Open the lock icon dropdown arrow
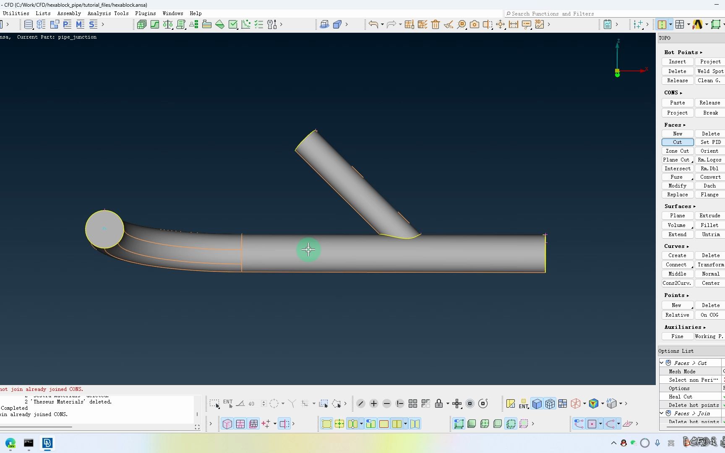The height and width of the screenshot is (453, 725). (x=448, y=404)
